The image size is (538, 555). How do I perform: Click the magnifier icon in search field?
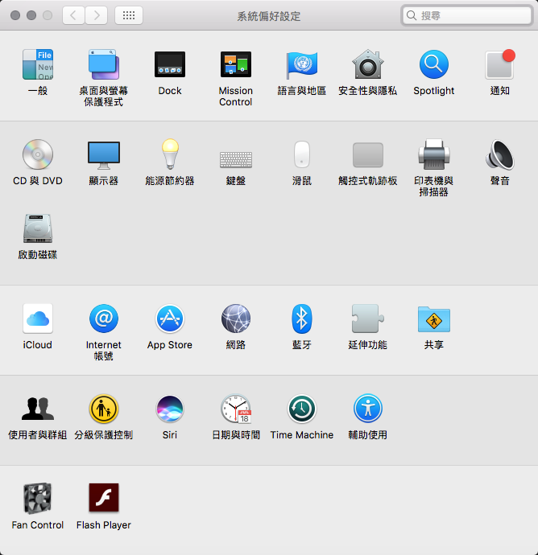coord(411,15)
